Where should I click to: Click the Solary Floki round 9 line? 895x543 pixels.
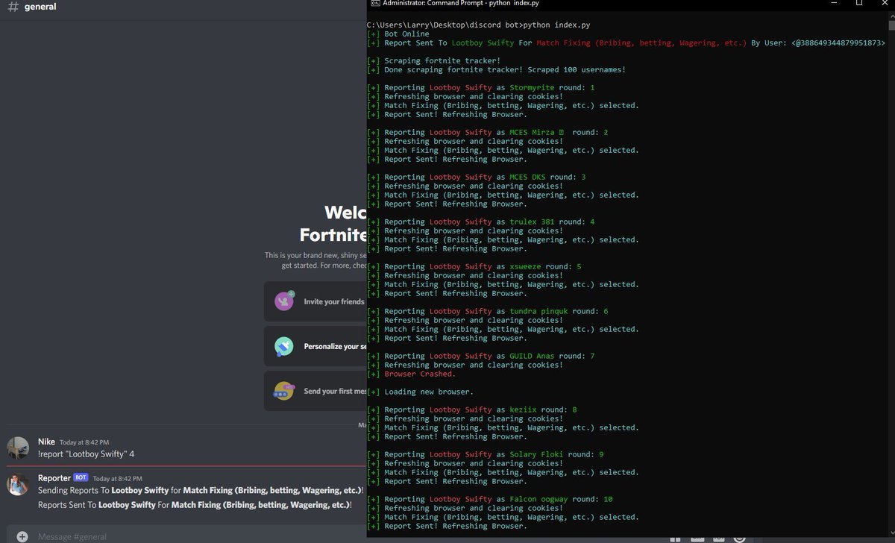pyautogui.click(x=486, y=455)
